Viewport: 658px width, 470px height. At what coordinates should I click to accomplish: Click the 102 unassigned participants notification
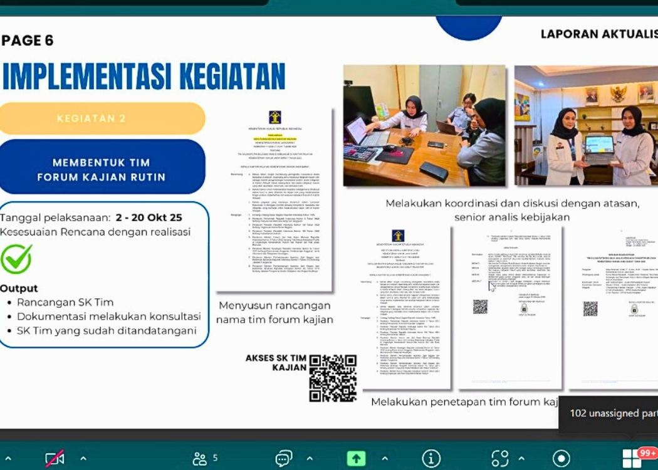coord(611,414)
